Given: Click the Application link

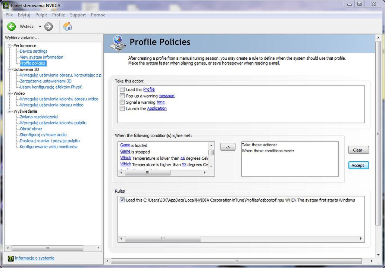Looking at the screenshot, I should 157,109.
